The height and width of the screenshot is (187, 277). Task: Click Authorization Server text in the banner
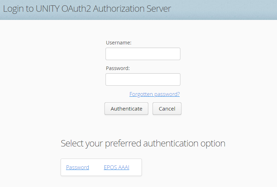click(x=132, y=9)
